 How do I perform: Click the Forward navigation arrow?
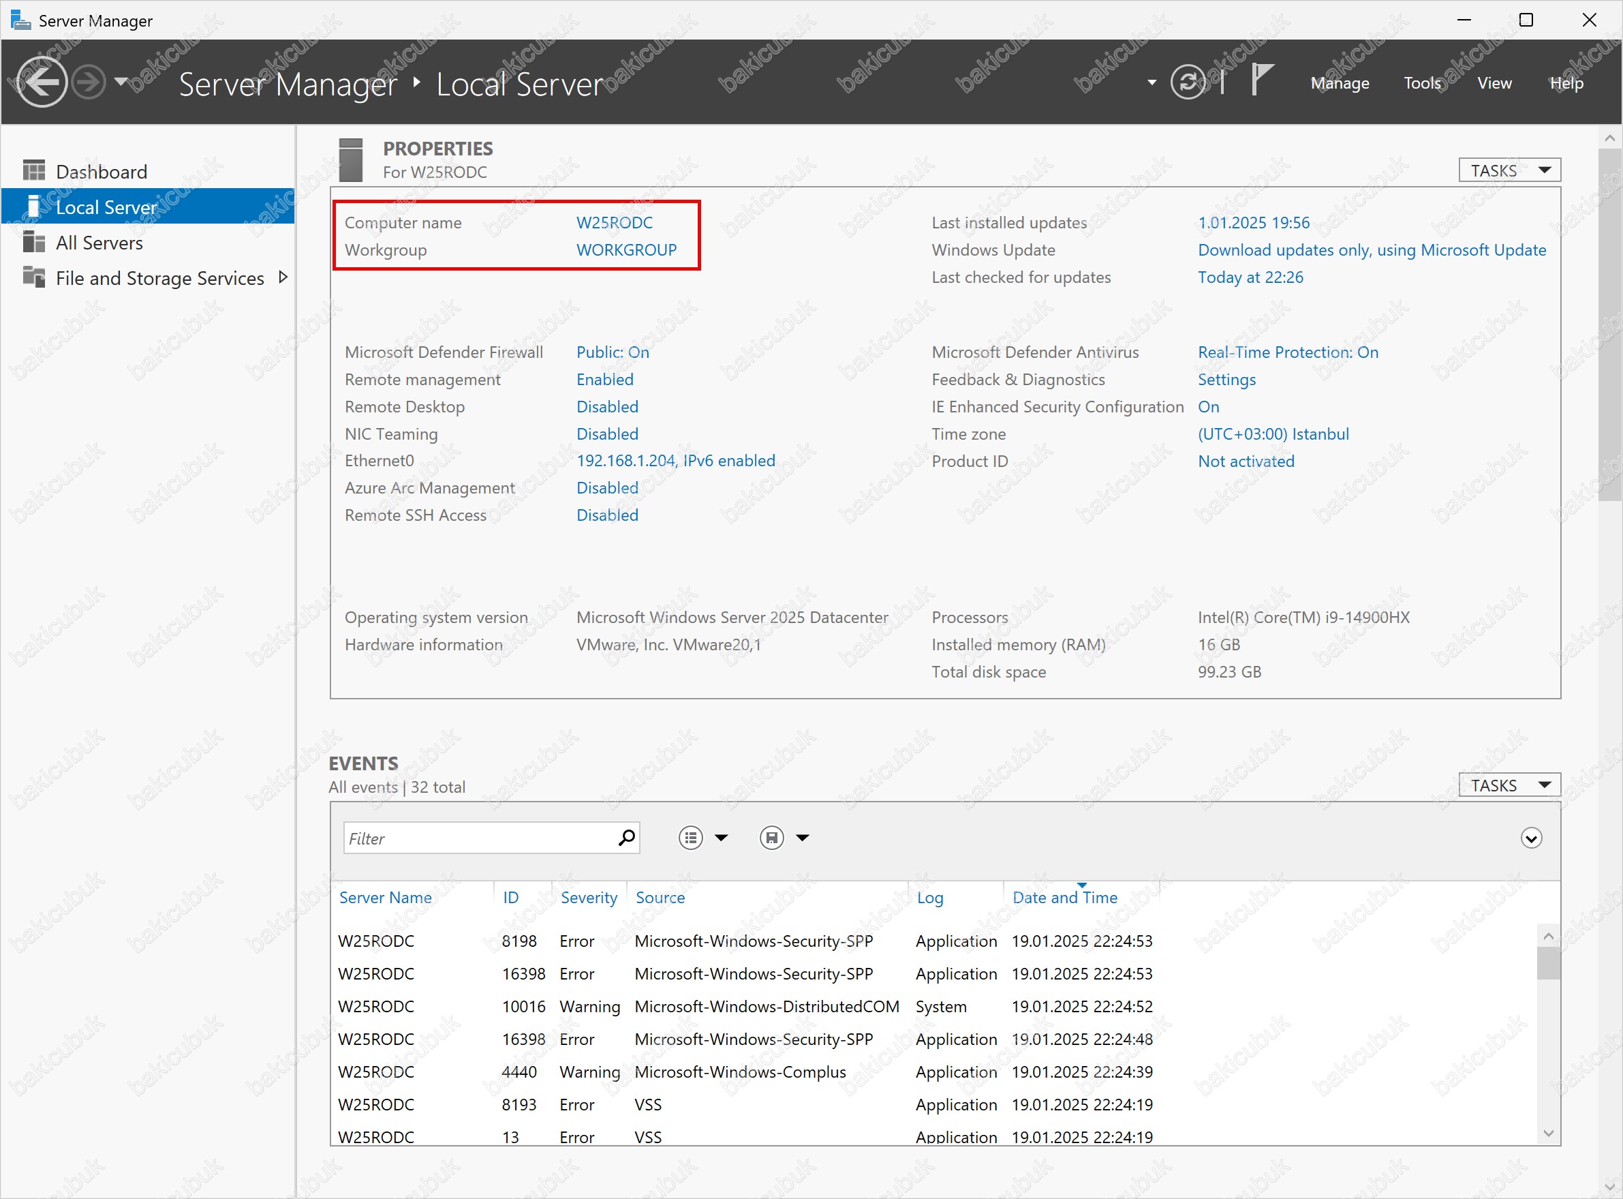point(89,82)
